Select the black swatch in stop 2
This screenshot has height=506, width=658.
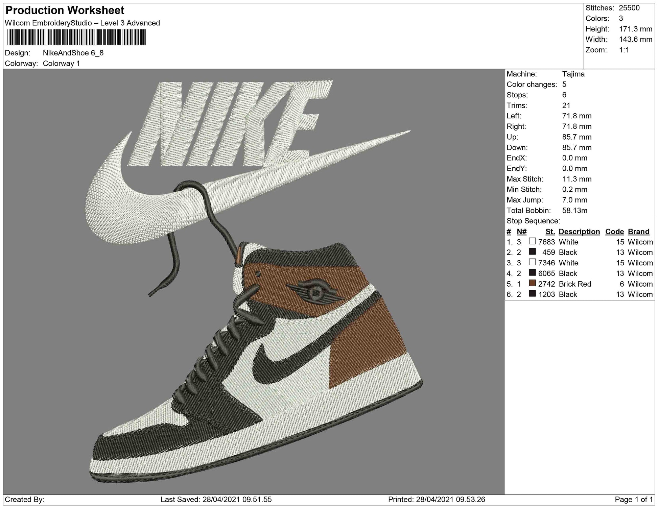pyautogui.click(x=533, y=252)
